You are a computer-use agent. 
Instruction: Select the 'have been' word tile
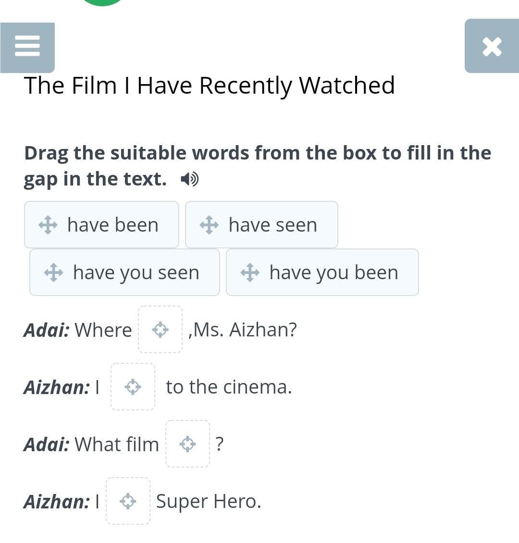click(101, 225)
